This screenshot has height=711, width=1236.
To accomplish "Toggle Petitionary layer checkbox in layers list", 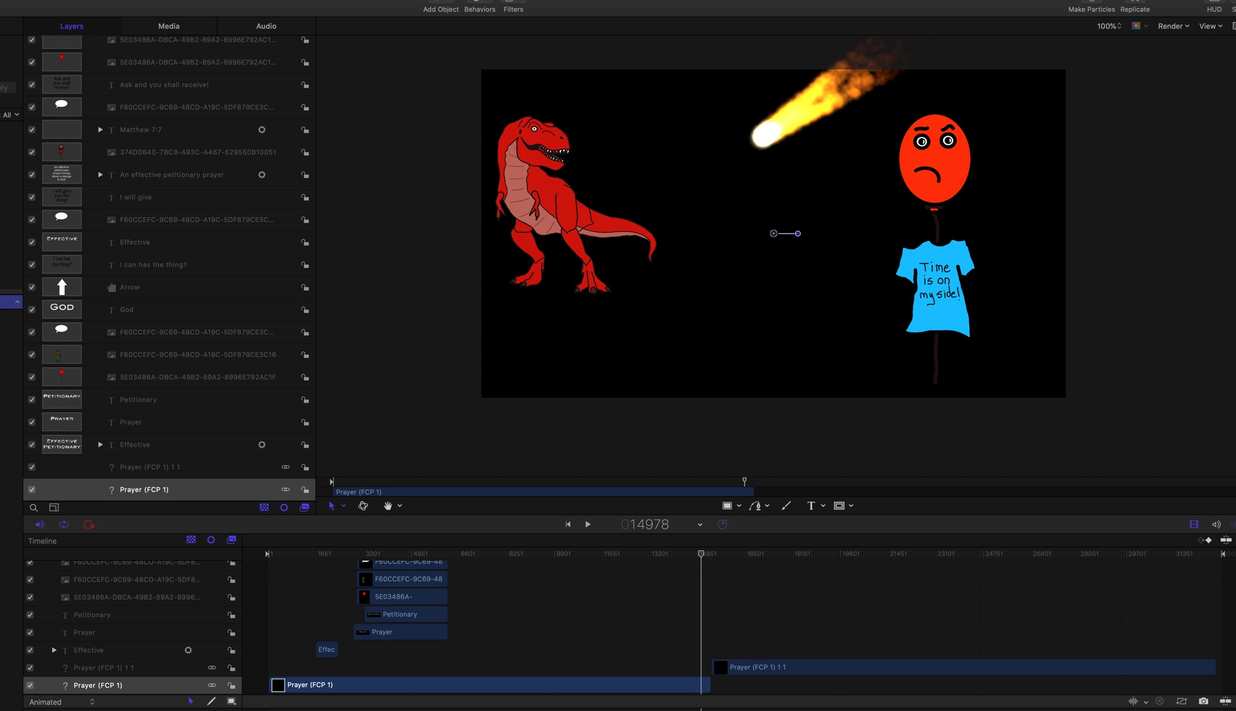I will (x=32, y=400).
